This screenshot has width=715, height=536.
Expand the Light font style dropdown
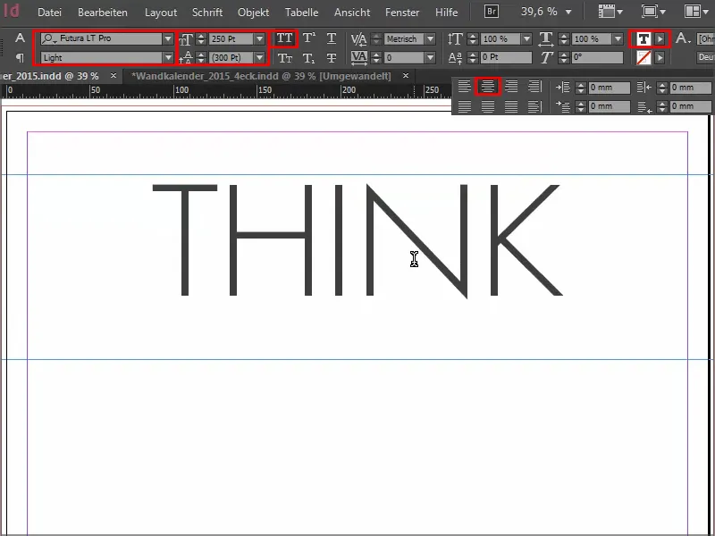(x=168, y=58)
